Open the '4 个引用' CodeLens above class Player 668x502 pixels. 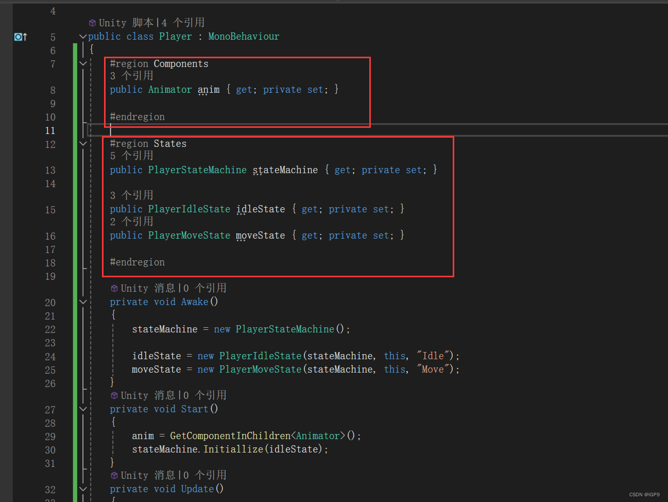pos(183,23)
